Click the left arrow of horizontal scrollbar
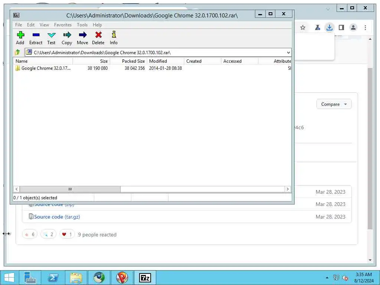Viewport: 380px width, 285px height. pyautogui.click(x=16, y=189)
